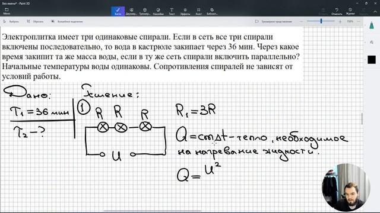Open the 2D shapes tab
380x213 pixels.
(x=131, y=11)
